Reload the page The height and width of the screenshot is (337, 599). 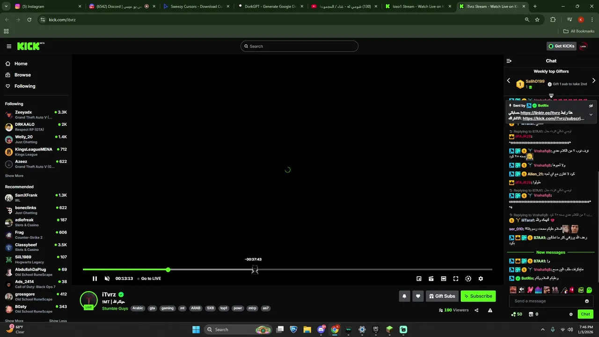point(29,20)
